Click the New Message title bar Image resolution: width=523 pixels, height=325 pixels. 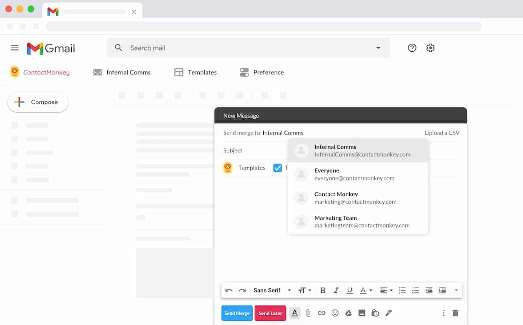[x=341, y=115]
